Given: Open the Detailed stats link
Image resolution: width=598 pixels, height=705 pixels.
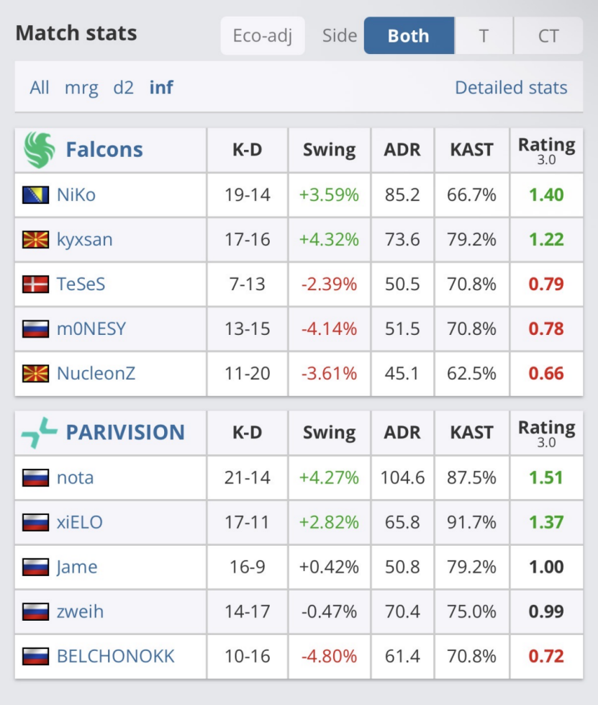Looking at the screenshot, I should [x=511, y=88].
